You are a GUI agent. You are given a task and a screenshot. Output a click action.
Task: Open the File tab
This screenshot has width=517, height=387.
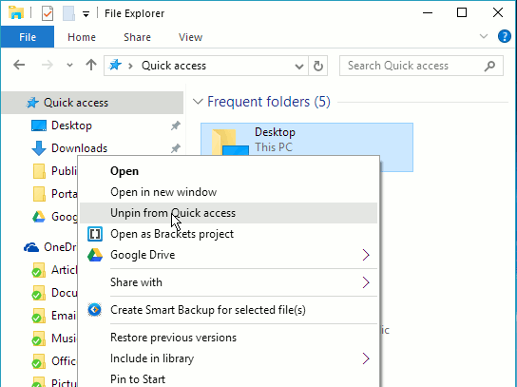coord(28,37)
